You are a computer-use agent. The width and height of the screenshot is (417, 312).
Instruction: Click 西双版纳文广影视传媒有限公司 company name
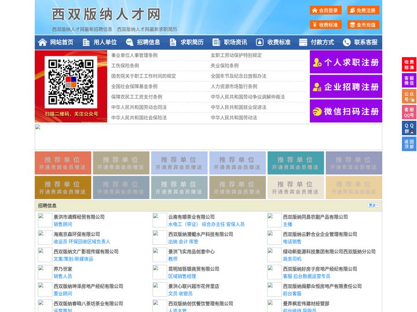[86, 251]
